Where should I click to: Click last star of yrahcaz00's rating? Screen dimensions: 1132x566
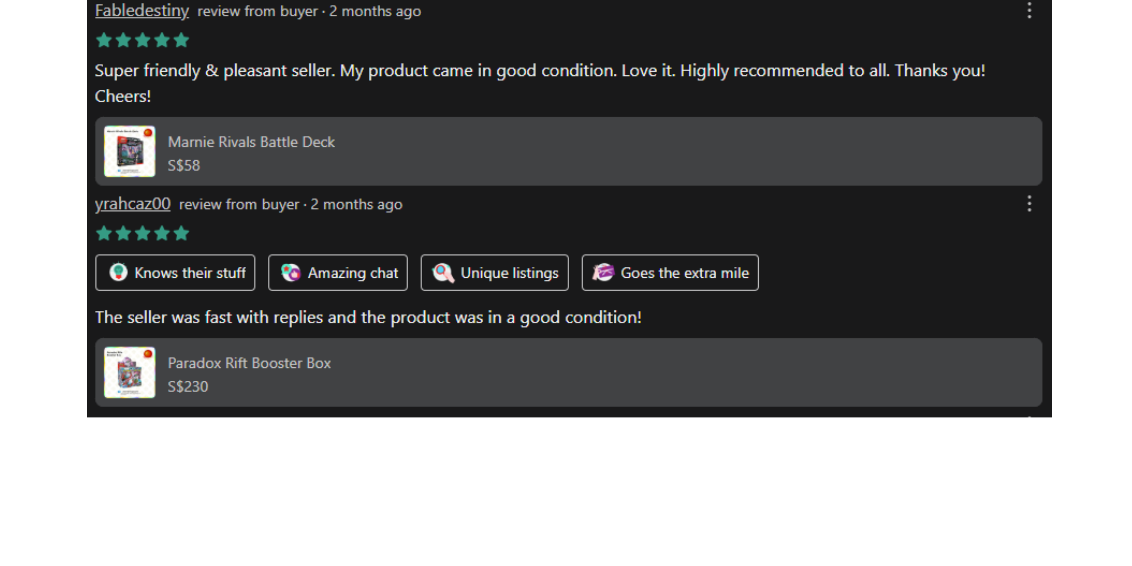pos(181,233)
